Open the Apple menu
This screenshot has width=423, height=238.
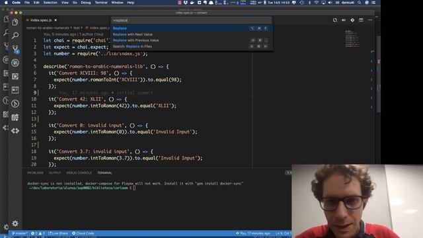coord(6,3)
